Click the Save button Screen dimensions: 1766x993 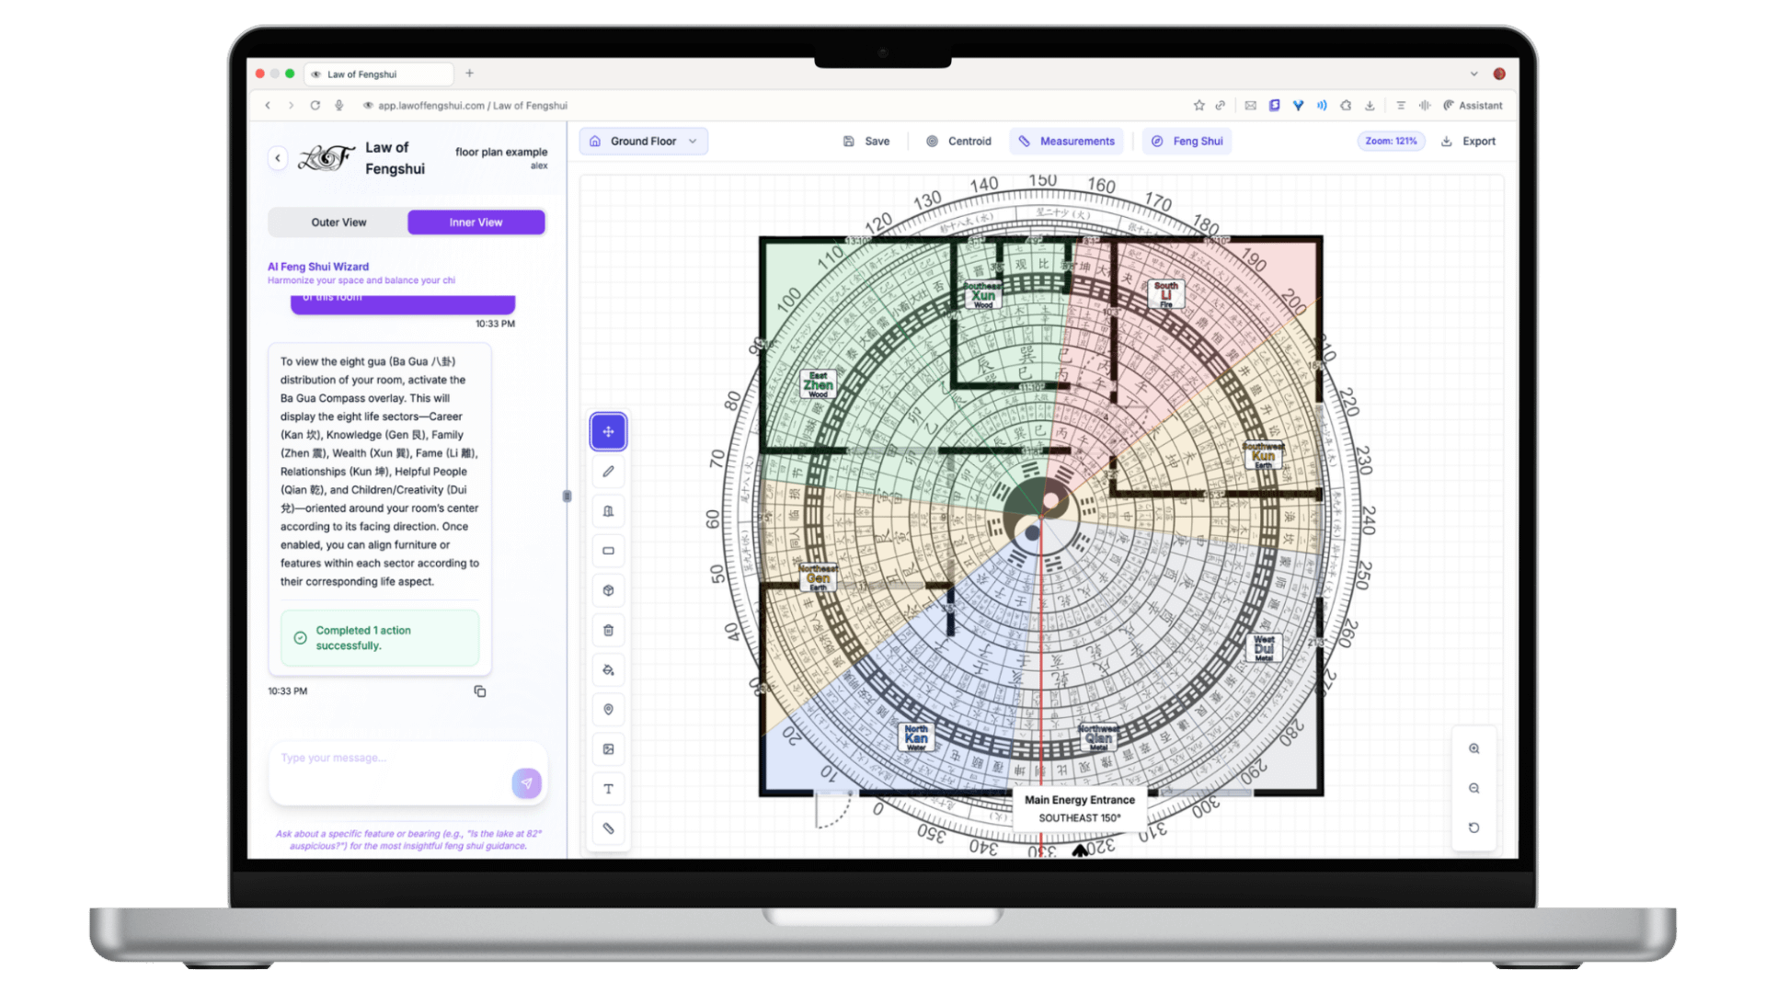(x=866, y=142)
